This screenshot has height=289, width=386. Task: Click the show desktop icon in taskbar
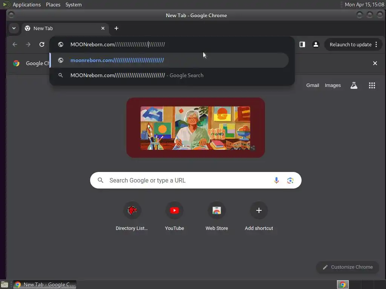(5, 284)
